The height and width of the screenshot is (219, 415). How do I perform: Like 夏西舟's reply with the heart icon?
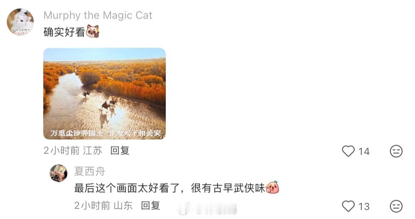[348, 206]
